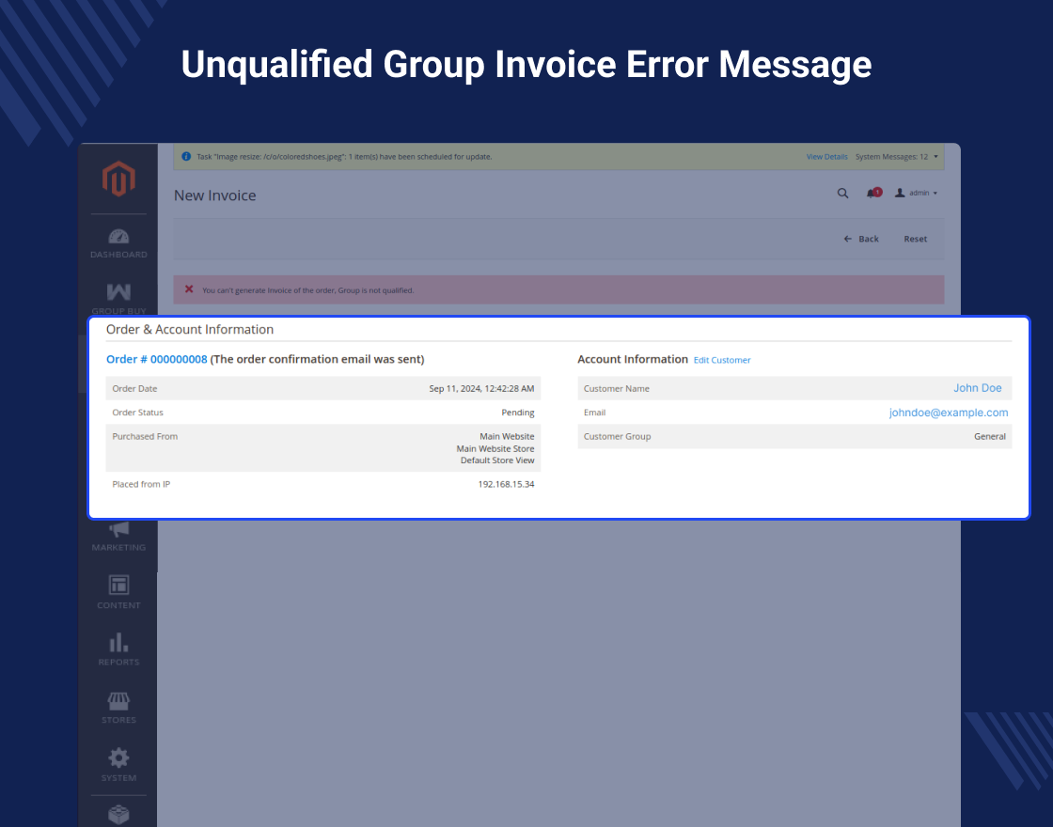Expand the admin account dropdown

point(916,194)
